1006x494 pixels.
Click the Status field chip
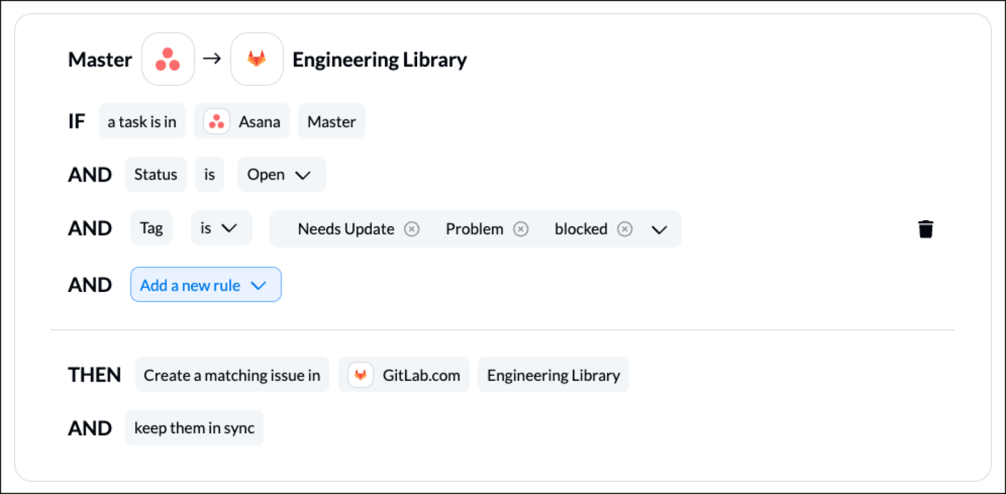[156, 175]
